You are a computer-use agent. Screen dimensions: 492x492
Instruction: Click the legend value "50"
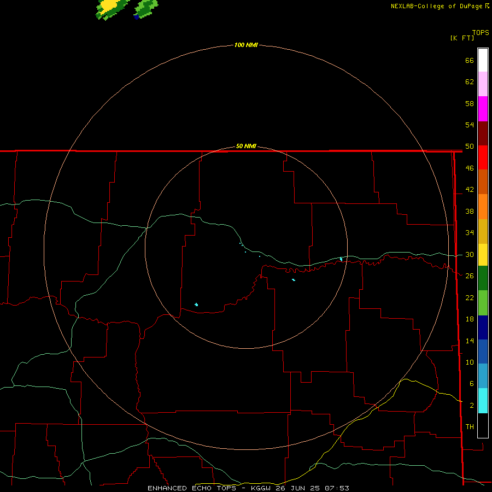point(470,146)
